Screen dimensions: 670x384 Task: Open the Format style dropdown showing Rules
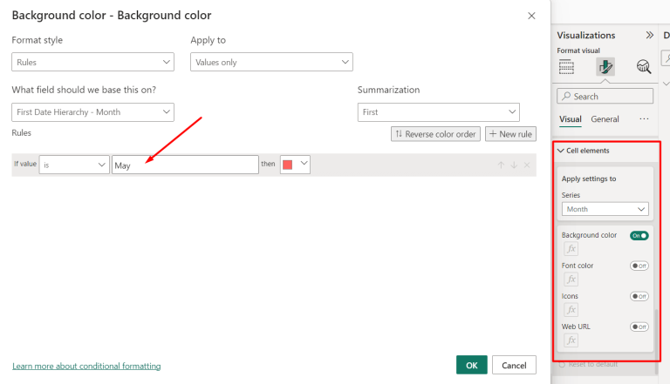pyautogui.click(x=92, y=62)
